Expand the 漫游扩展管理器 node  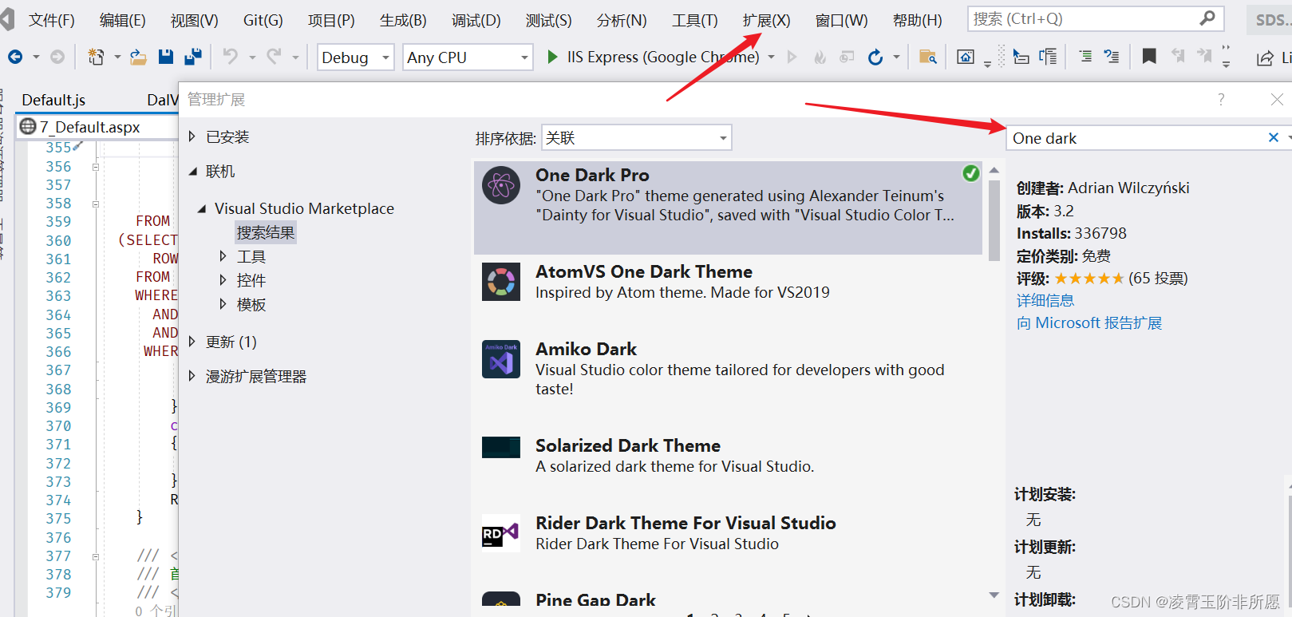(x=192, y=376)
